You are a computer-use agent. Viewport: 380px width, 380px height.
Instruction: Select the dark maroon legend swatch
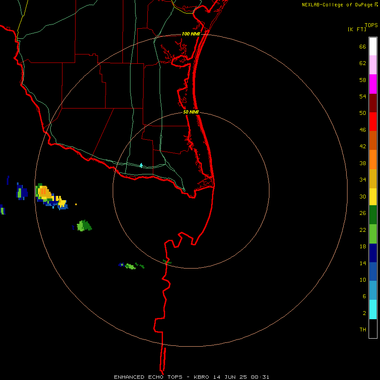(x=373, y=103)
